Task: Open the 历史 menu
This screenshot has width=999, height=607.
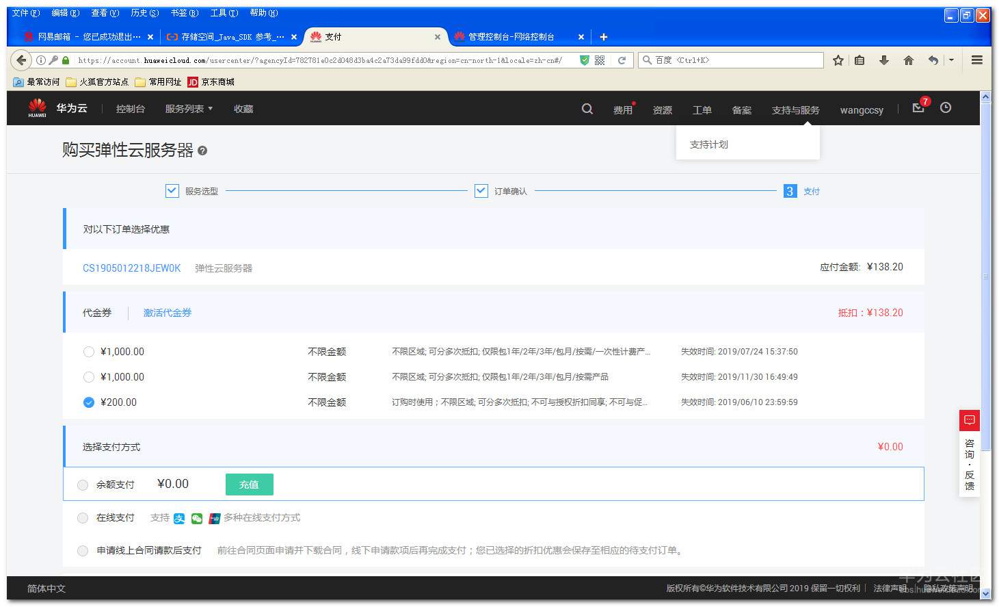Action: [x=145, y=13]
